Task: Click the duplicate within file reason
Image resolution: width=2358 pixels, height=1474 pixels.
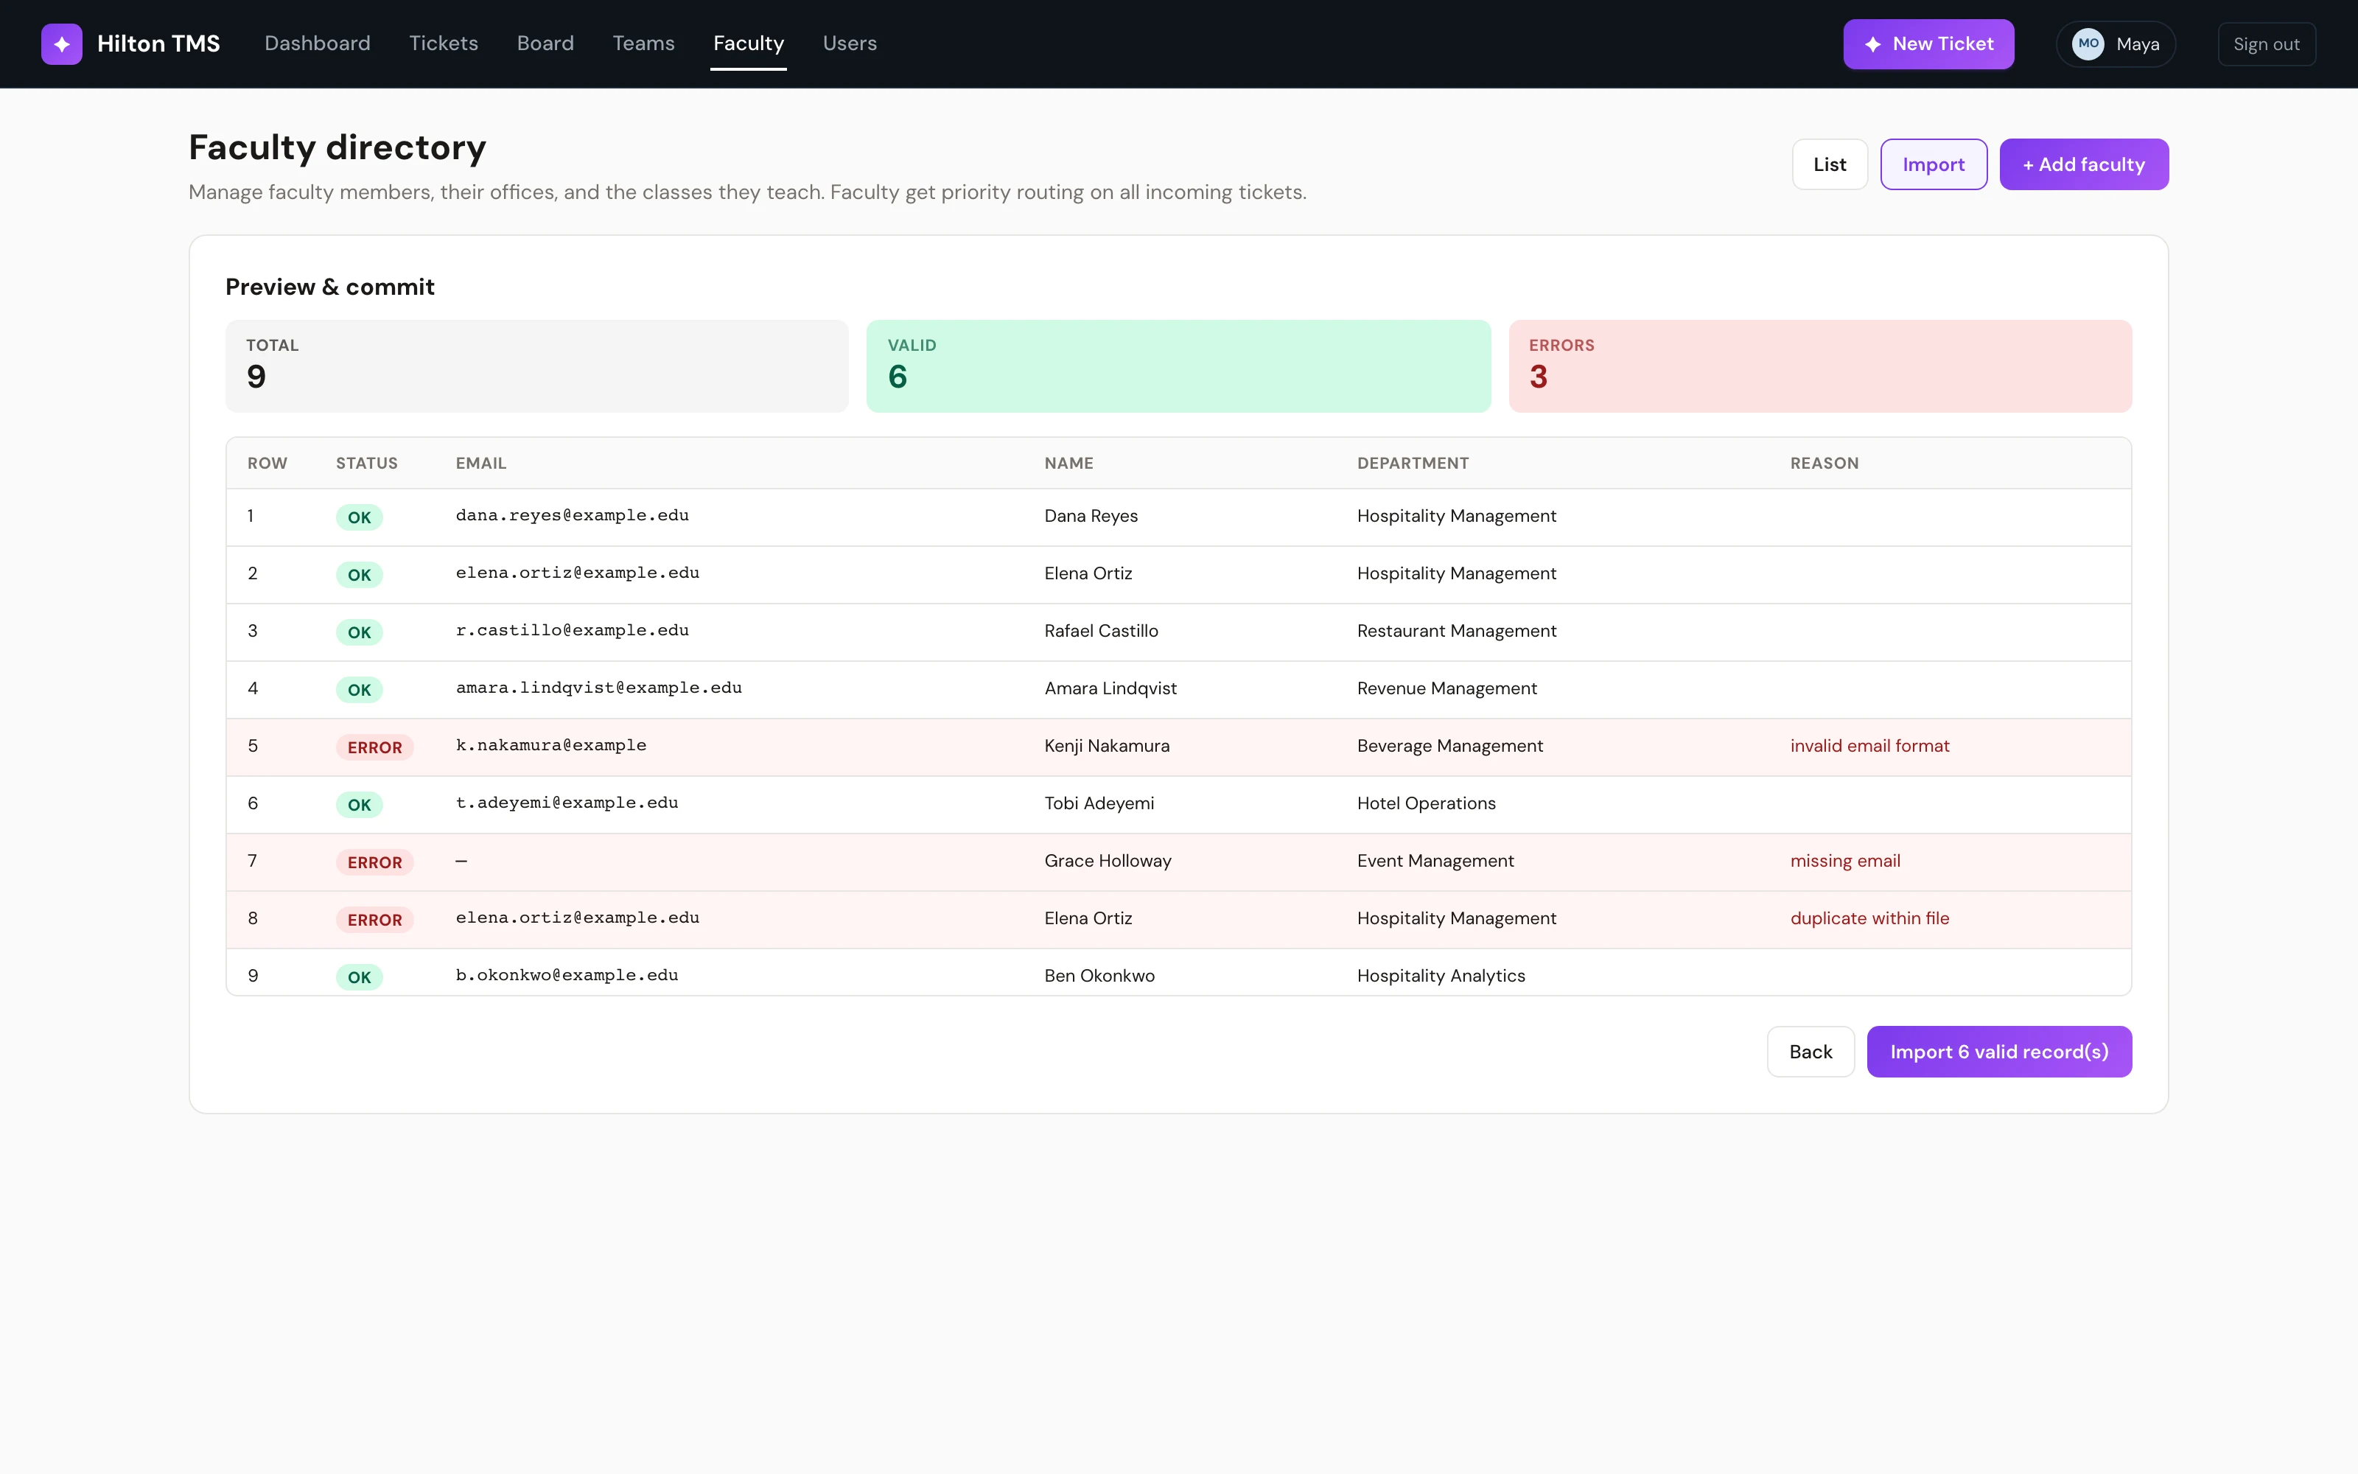Action: [x=1870, y=918]
